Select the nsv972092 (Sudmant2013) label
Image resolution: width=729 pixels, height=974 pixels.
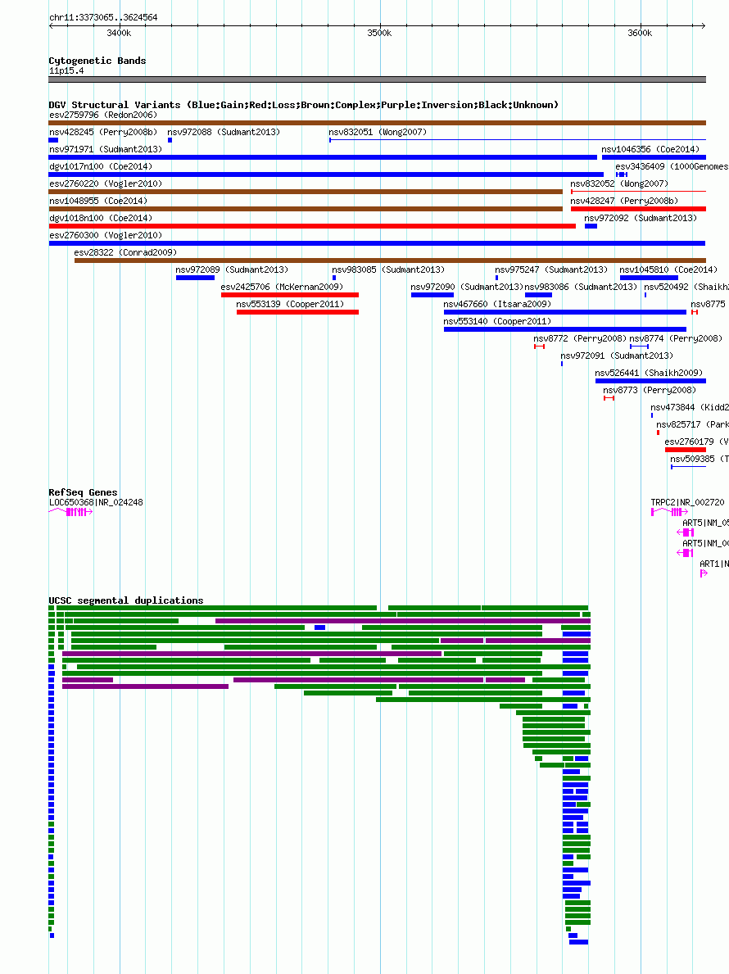tap(641, 219)
